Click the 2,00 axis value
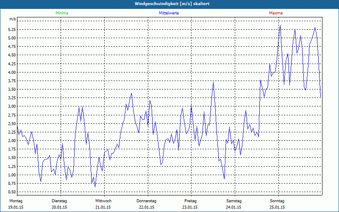Screen dimensions: 339x212 pos(12,141)
